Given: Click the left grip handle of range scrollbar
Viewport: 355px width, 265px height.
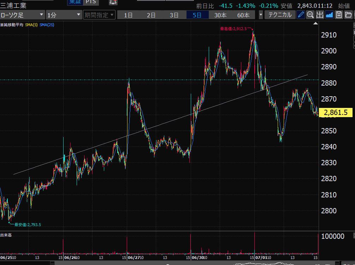Looking at the screenshot, I should pos(52,263).
